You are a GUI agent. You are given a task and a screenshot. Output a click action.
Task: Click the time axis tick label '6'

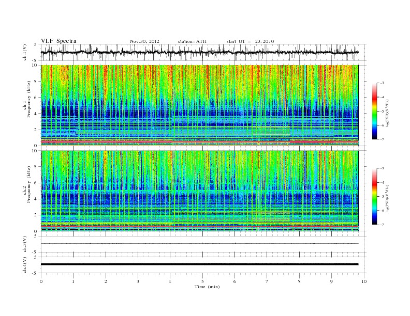tap(235, 281)
